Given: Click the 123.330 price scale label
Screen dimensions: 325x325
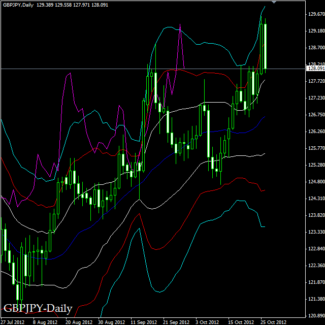Looking at the screenshot, I should pyautogui.click(x=316, y=232).
